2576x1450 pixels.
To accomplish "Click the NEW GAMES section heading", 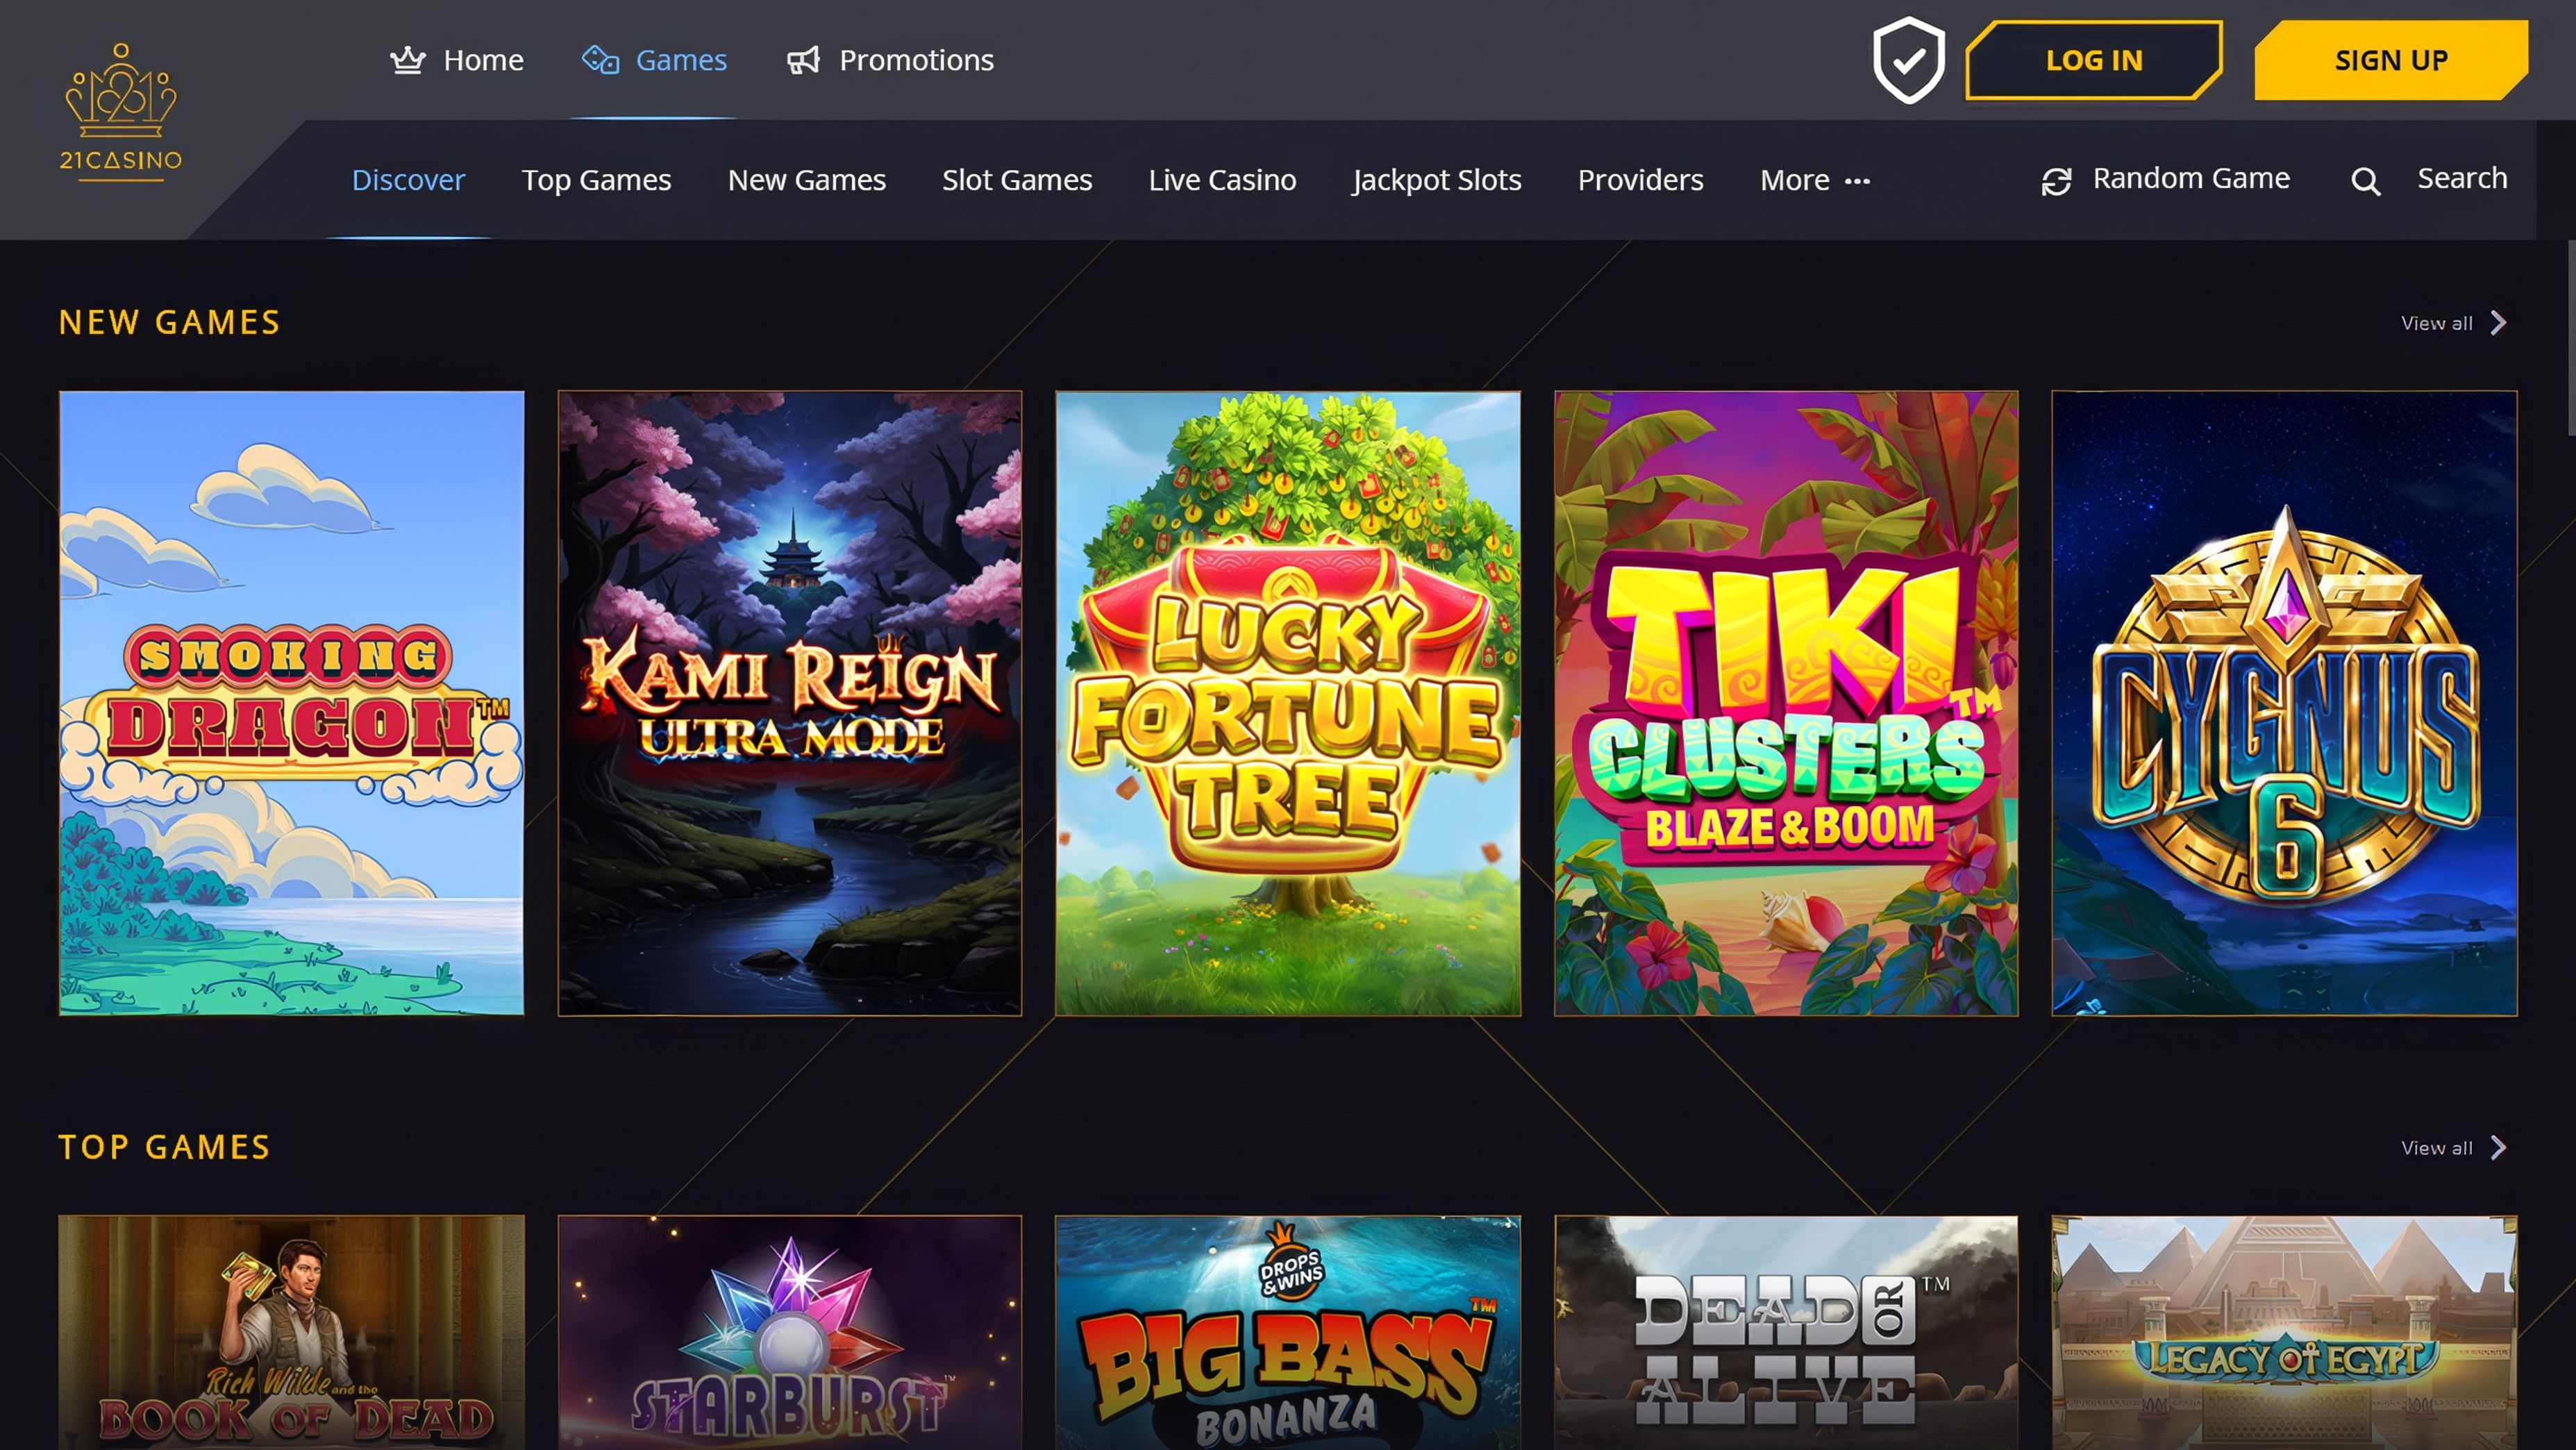I will coord(169,323).
